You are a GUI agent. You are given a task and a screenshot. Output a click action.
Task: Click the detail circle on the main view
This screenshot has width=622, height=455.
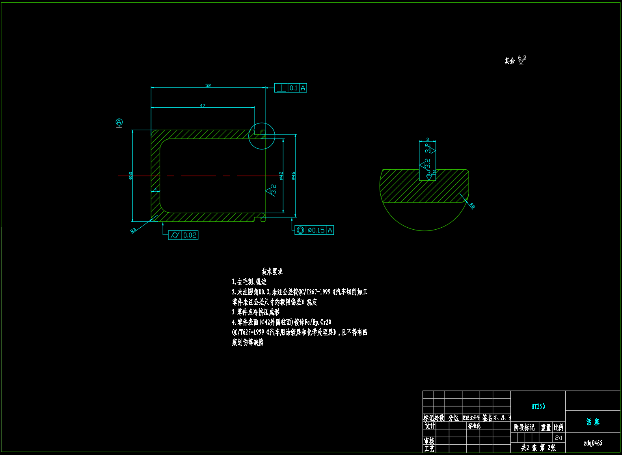(x=262, y=136)
